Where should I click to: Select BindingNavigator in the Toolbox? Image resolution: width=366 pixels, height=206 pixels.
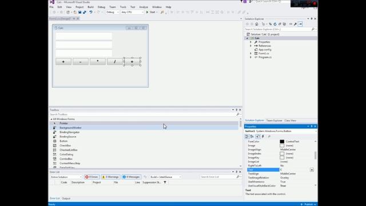(144, 132)
